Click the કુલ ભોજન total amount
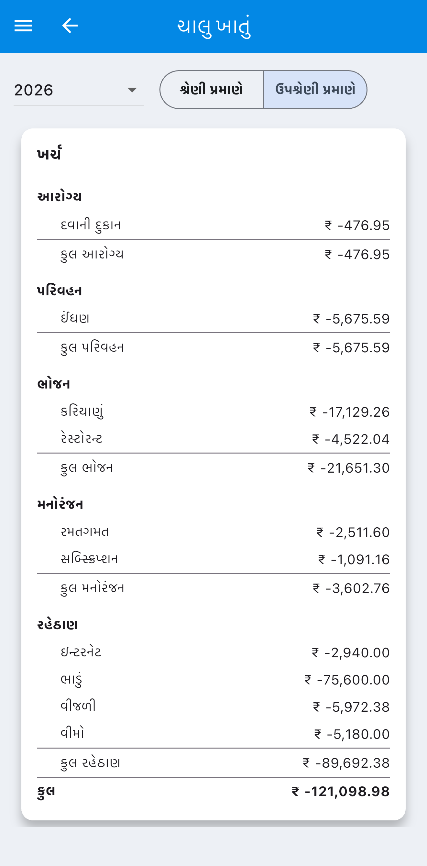 (x=349, y=468)
